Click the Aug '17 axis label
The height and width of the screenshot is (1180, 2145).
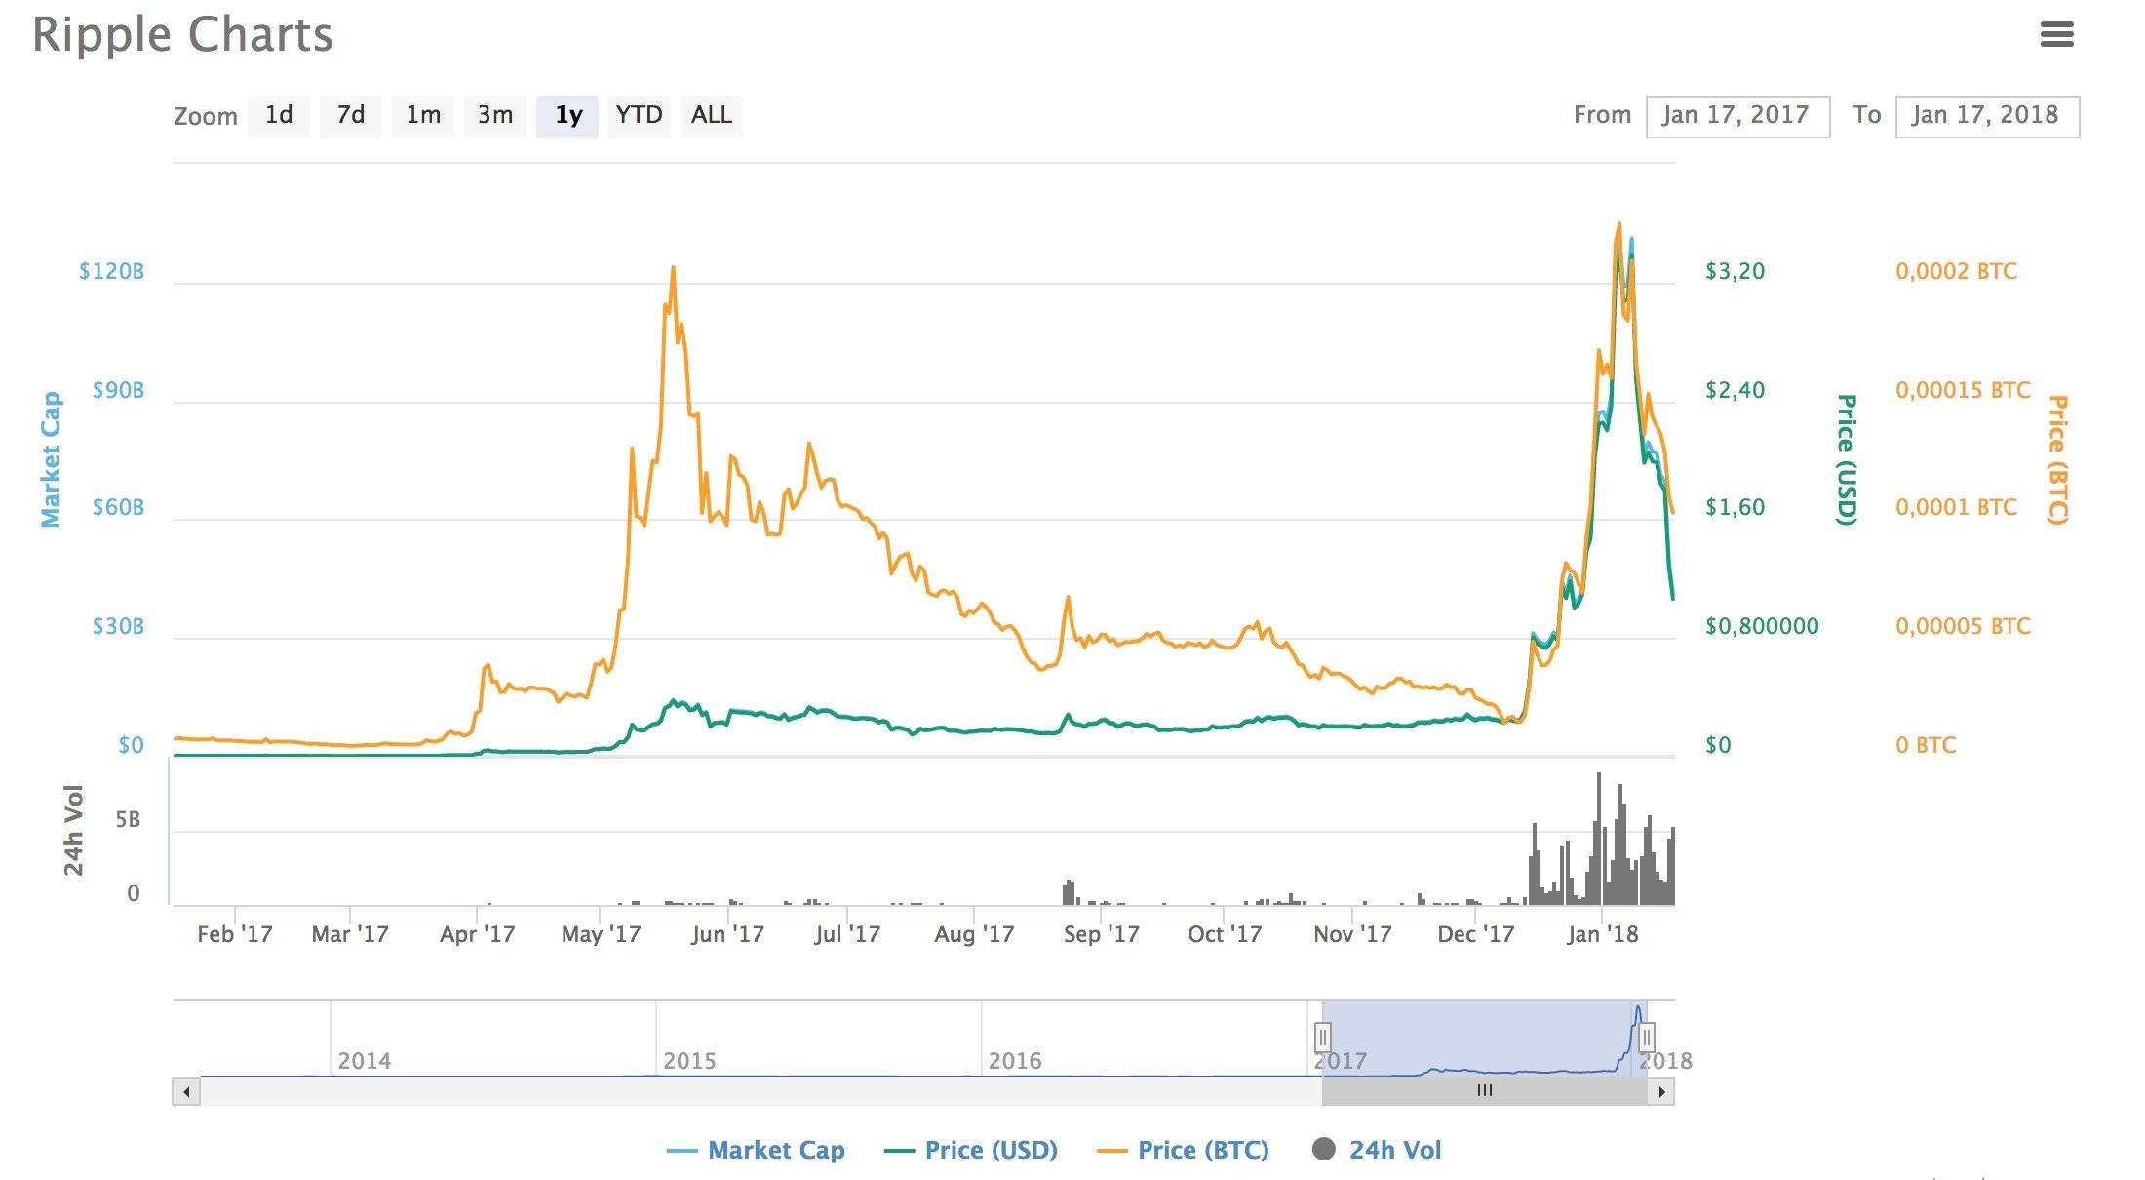974,934
